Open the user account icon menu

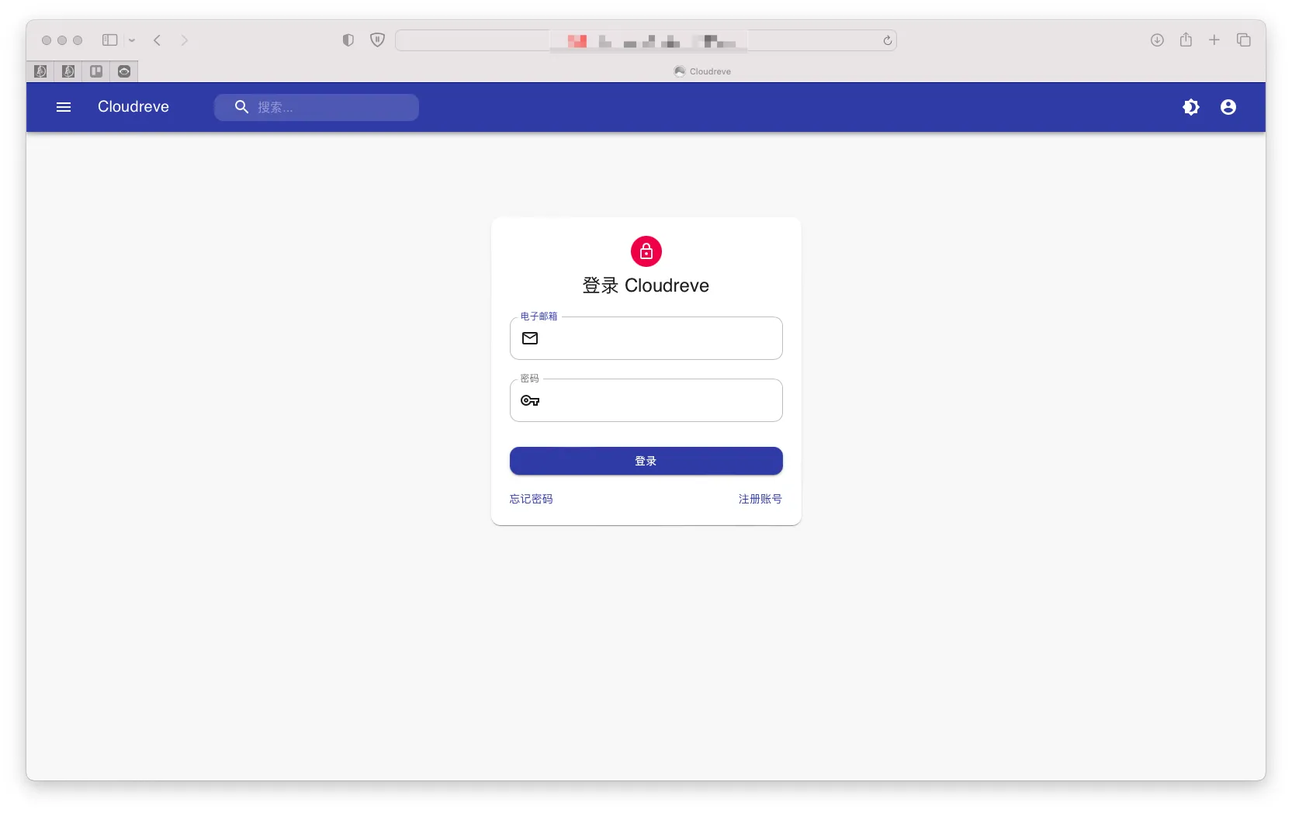[1228, 107]
